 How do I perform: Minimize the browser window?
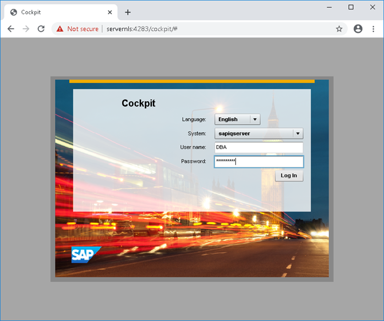(x=329, y=7)
